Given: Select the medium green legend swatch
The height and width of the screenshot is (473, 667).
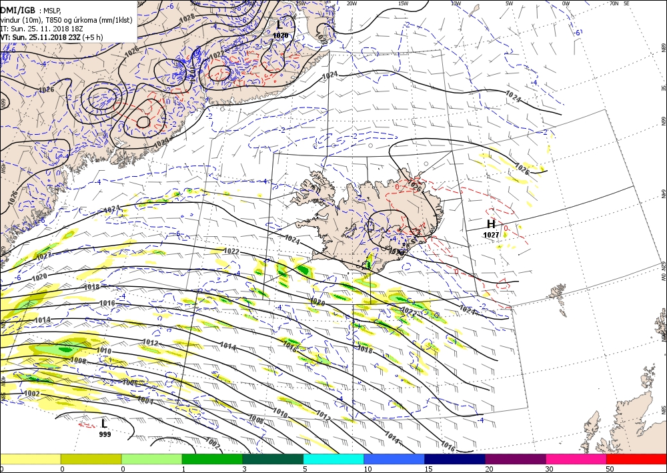Looking at the screenshot, I should [x=212, y=459].
